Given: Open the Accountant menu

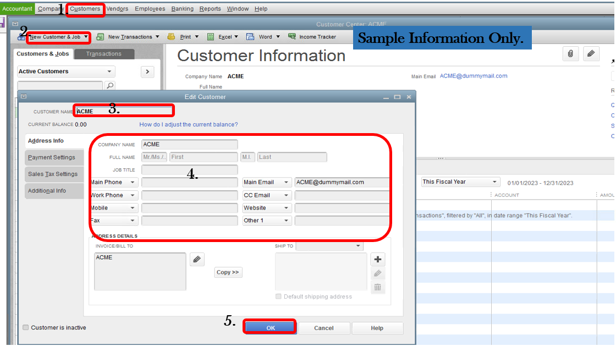Looking at the screenshot, I should point(17,9).
